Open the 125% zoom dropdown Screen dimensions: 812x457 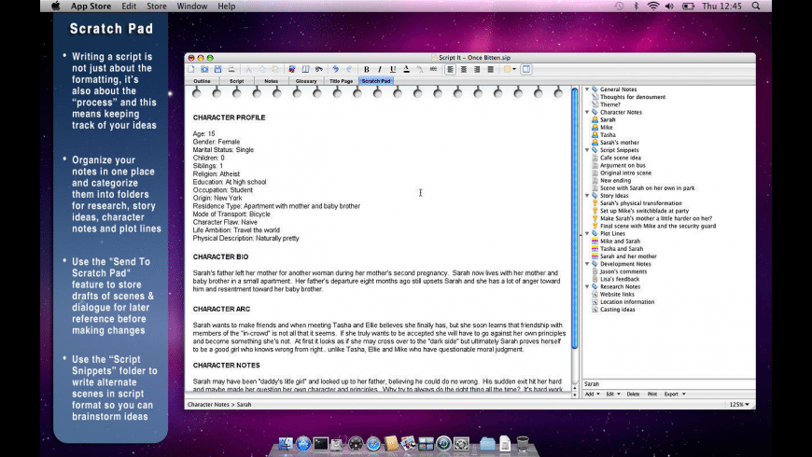[739, 405]
